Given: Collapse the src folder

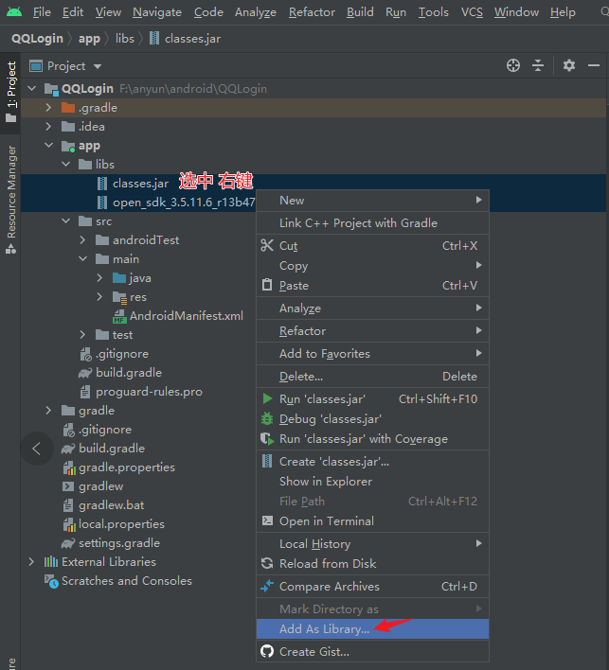Looking at the screenshot, I should click(66, 220).
